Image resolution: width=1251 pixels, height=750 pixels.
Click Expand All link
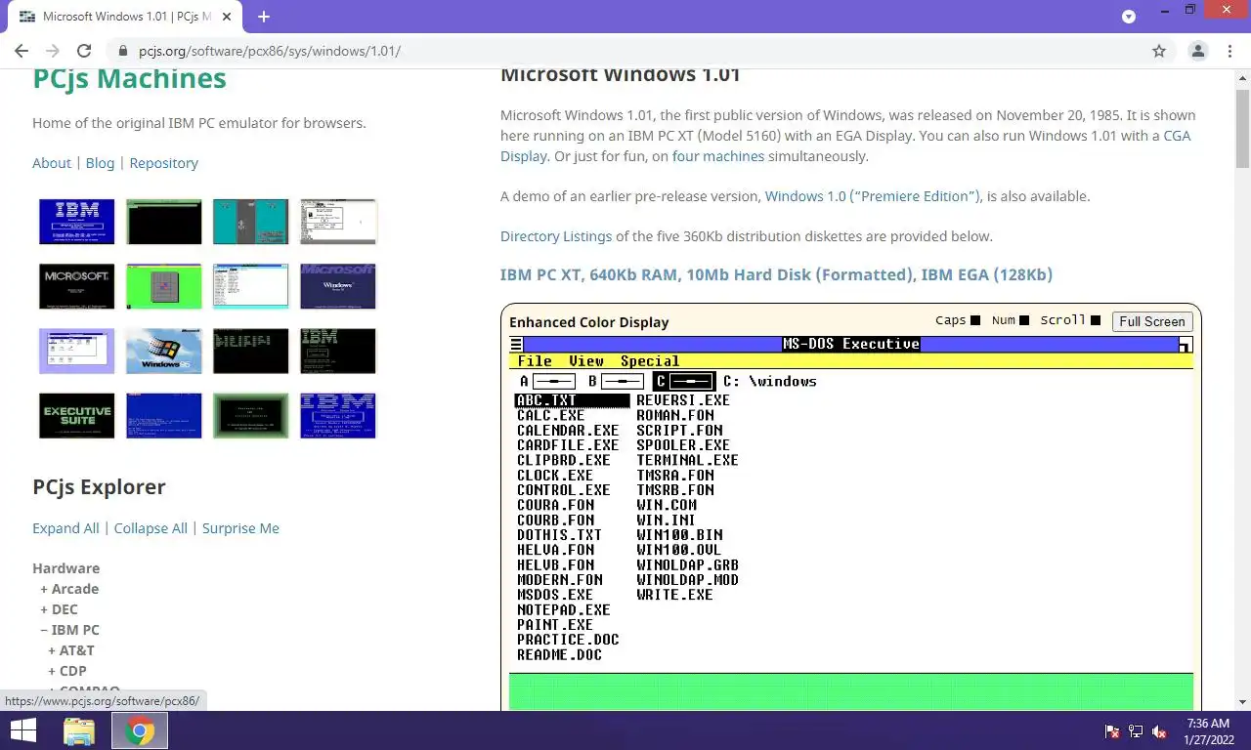point(65,528)
